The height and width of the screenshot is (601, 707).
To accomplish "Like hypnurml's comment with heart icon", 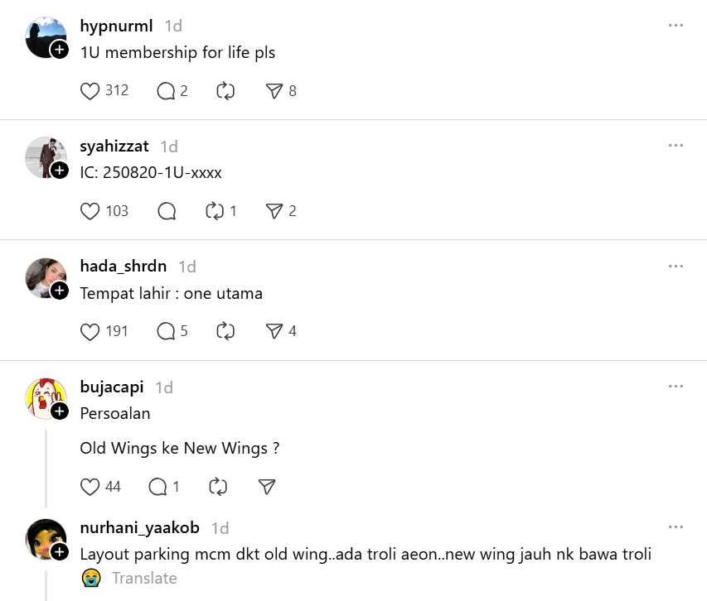I will pyautogui.click(x=90, y=91).
